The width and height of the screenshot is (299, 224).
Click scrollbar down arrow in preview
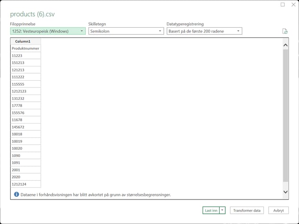pos(286,192)
